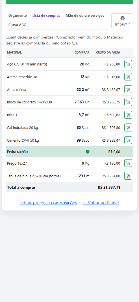The width and height of the screenshot is (139, 302).
Task: Select the Aço CA-50 10 mm (ferro) name
Action: 27,64
